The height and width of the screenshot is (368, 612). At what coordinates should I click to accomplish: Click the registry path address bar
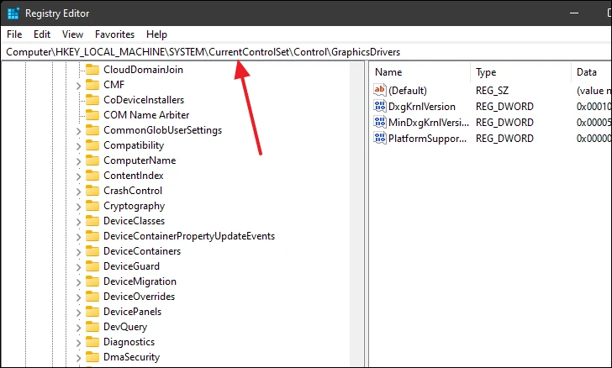click(306, 52)
